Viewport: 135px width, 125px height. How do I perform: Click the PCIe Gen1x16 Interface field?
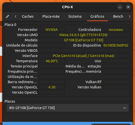84,56
